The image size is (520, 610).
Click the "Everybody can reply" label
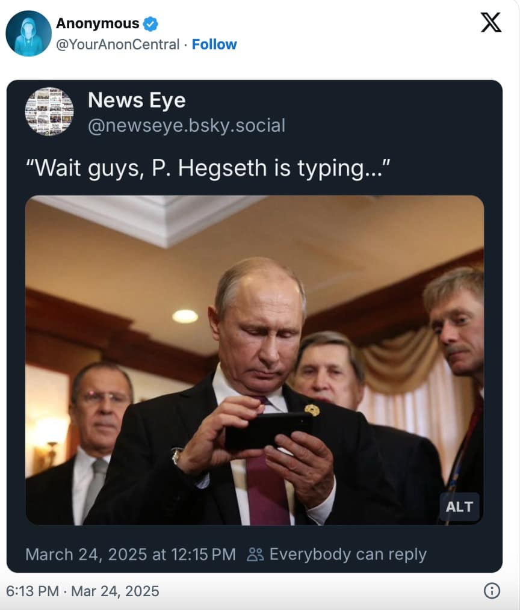(348, 554)
